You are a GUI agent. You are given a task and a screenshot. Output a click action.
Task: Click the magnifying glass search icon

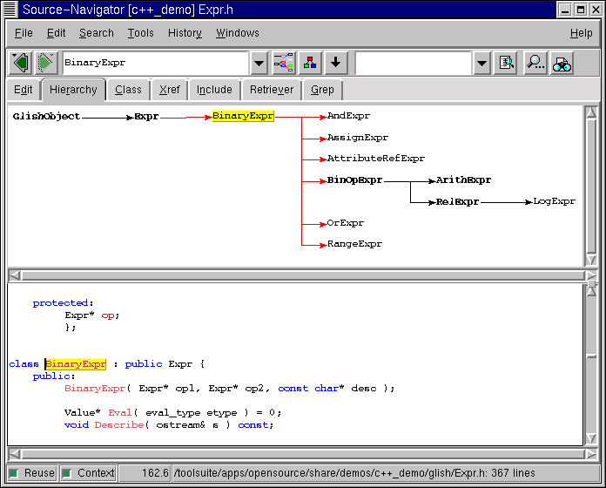[535, 63]
